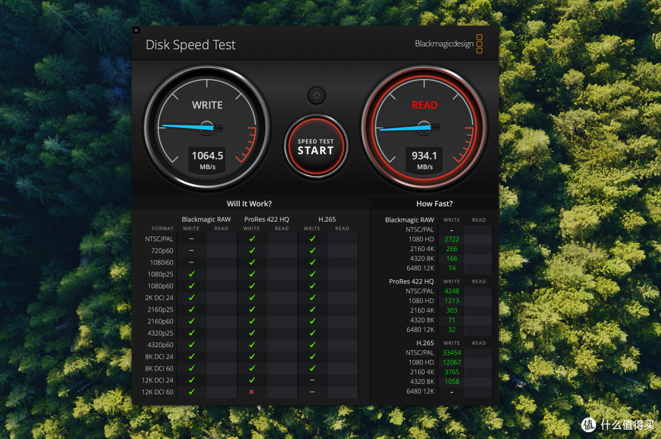Click the How Fast? heading

point(434,204)
